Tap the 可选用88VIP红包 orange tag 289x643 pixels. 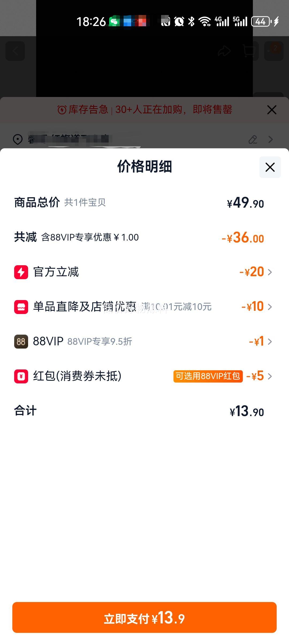click(208, 376)
